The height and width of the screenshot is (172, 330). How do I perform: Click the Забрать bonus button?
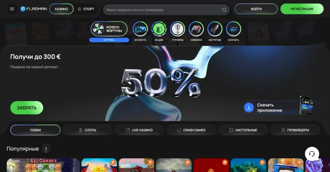27,108
